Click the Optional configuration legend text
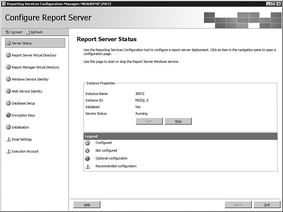The height and width of the screenshot is (212, 283). pos(111,158)
